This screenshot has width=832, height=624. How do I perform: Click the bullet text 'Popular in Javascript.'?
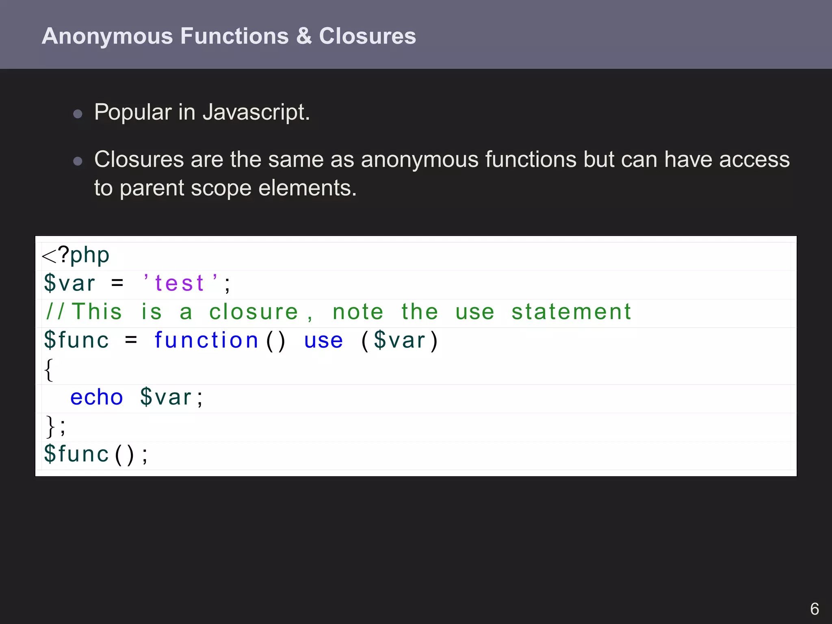[202, 113]
